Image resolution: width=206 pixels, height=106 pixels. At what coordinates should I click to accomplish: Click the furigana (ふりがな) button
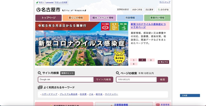point(163,10)
